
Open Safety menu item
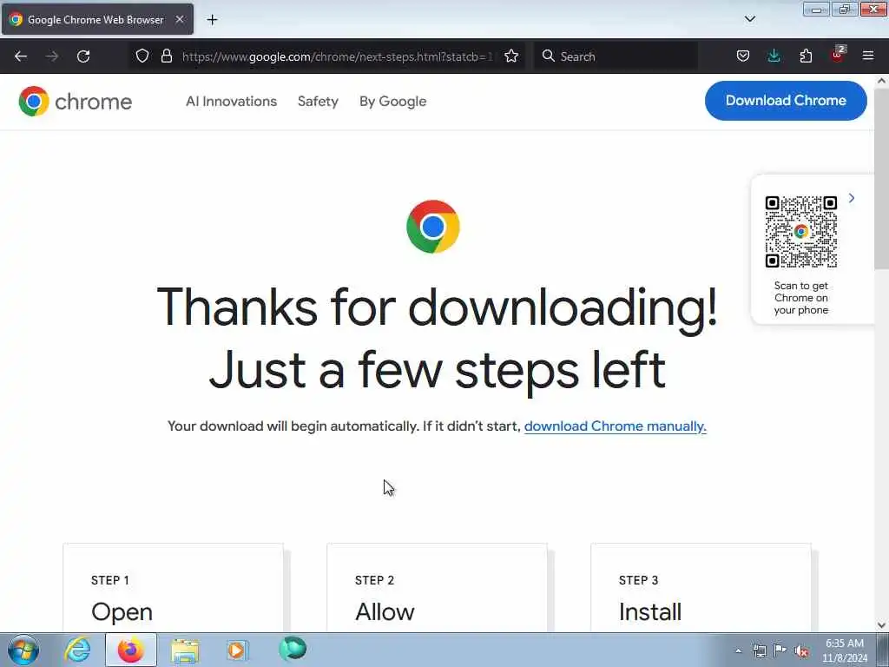click(318, 101)
